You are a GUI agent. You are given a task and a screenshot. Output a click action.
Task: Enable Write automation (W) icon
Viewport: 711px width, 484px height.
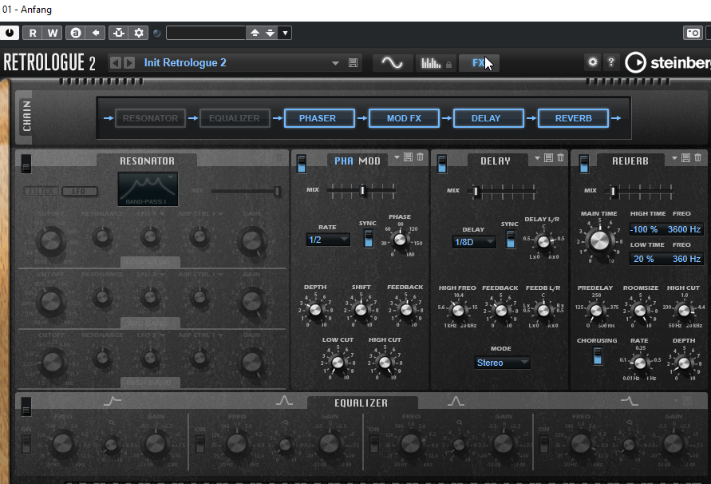[53, 33]
